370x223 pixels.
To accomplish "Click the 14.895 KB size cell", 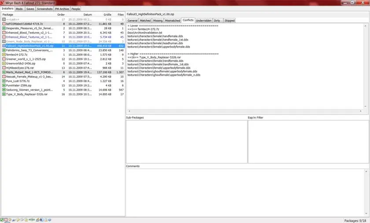I will (x=105, y=94).
